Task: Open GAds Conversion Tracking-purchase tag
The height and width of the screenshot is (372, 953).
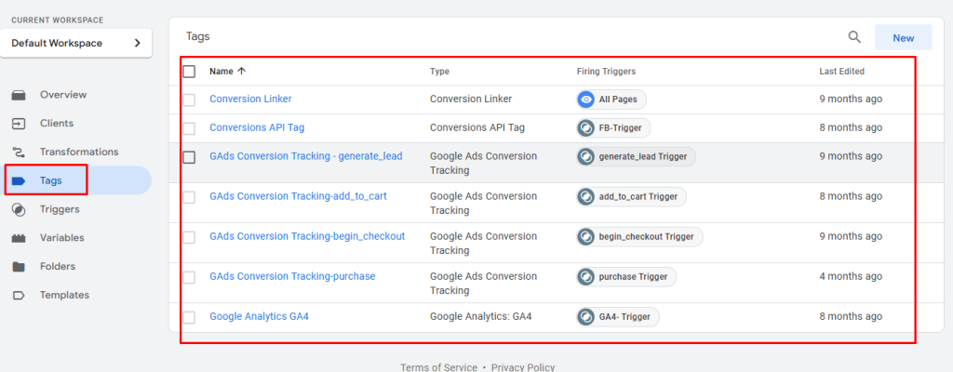Action: tap(292, 276)
